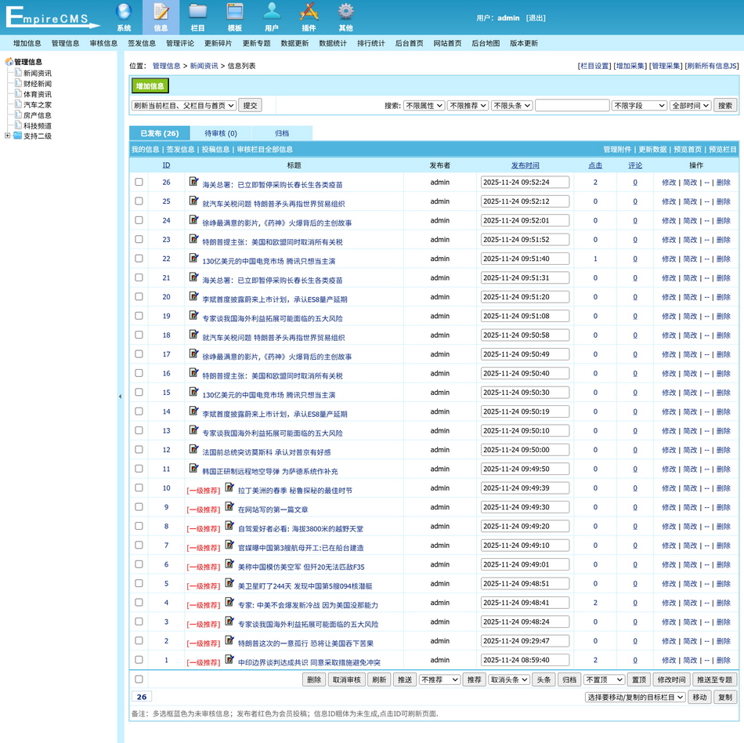Click the edit icon beside article ID 26
Viewport: 744px width, 743px height.
pyautogui.click(x=194, y=182)
